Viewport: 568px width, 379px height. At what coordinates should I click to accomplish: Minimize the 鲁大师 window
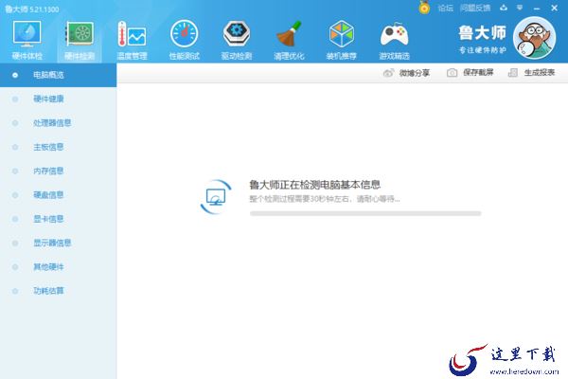[x=537, y=8]
